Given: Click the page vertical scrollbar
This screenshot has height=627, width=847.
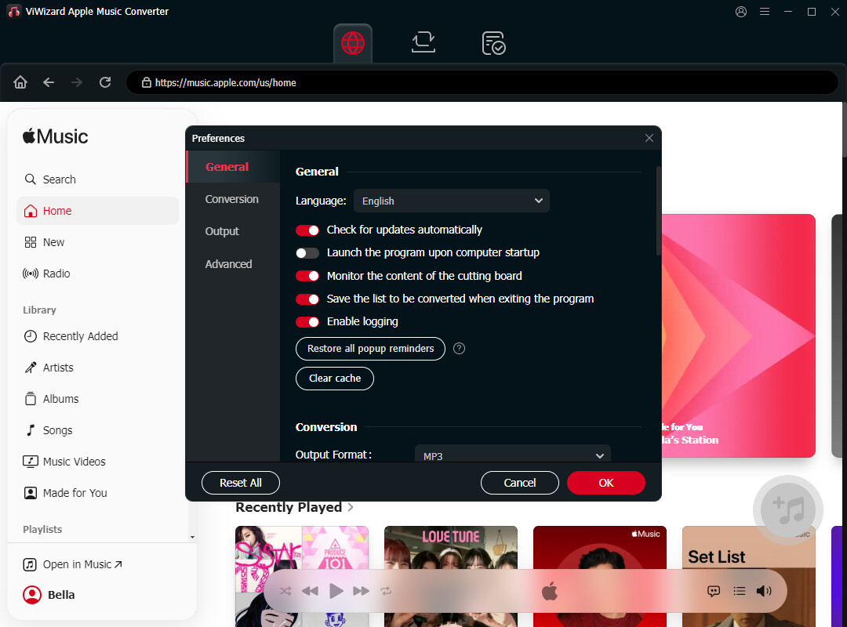Looking at the screenshot, I should pyautogui.click(x=845, y=129).
